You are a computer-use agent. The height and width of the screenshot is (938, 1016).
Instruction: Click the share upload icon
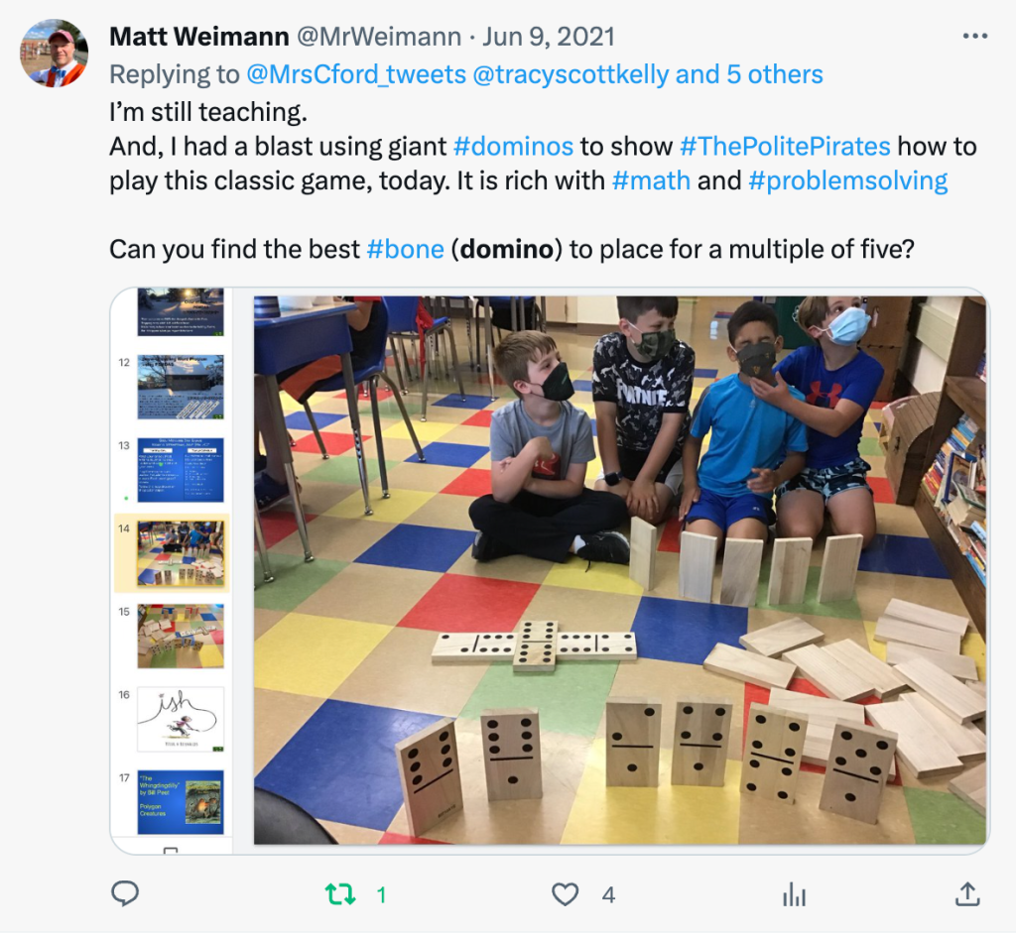coord(967,894)
